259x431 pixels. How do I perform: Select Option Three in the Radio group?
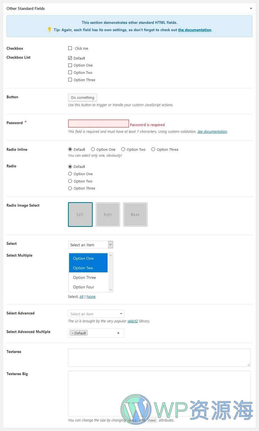pos(70,188)
